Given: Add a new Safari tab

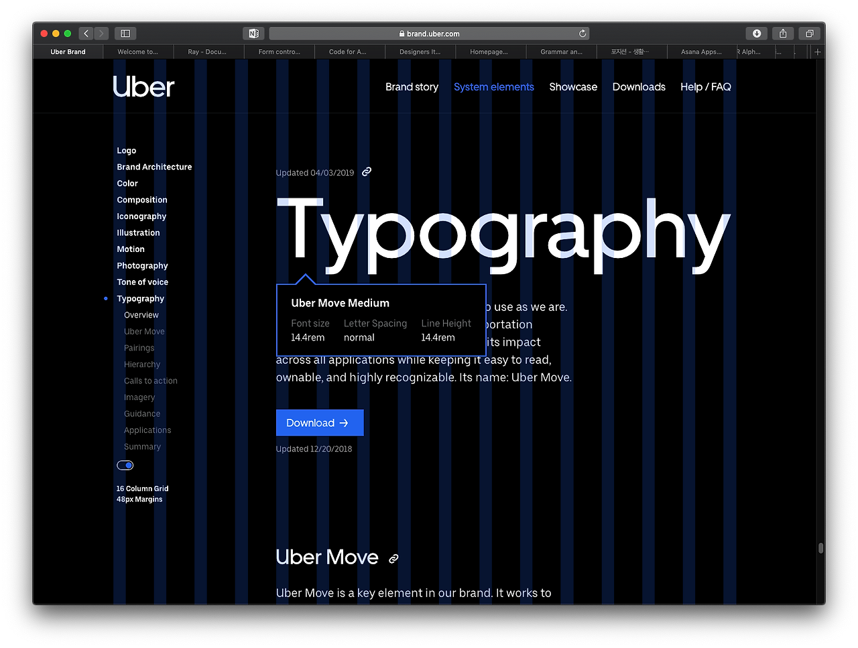Looking at the screenshot, I should click(817, 52).
